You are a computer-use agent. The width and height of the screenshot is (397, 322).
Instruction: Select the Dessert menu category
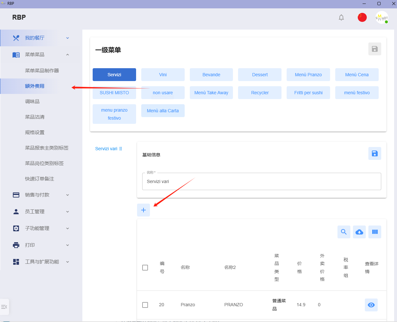(260, 75)
